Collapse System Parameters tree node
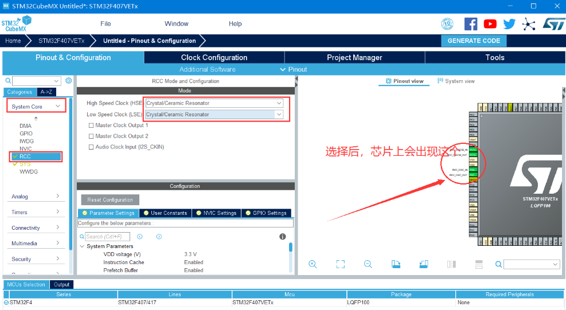The width and height of the screenshot is (566, 310). click(82, 246)
